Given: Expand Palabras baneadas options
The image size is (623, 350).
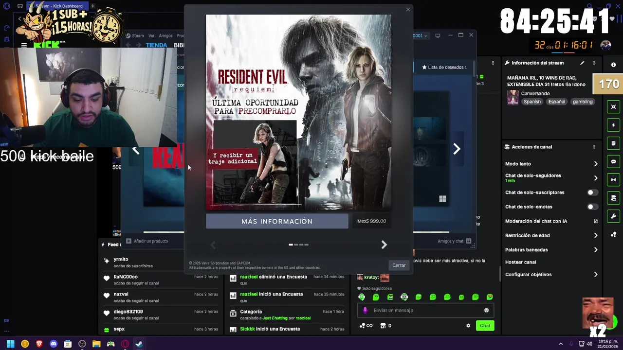Looking at the screenshot, I should point(596,250).
